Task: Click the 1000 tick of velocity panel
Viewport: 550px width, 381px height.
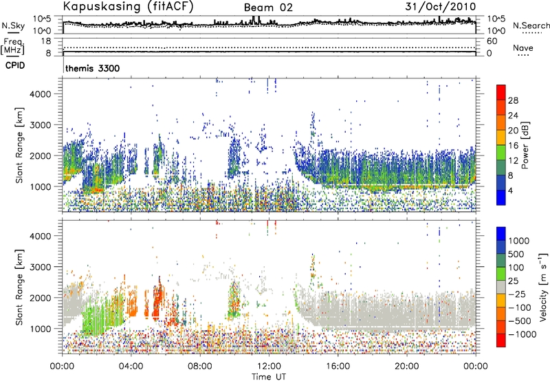Action: pyautogui.click(x=40, y=329)
